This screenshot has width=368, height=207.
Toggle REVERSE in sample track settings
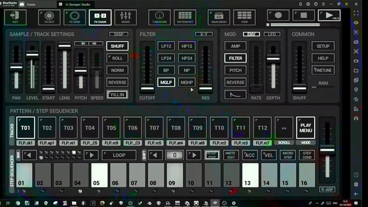pyautogui.click(x=117, y=82)
